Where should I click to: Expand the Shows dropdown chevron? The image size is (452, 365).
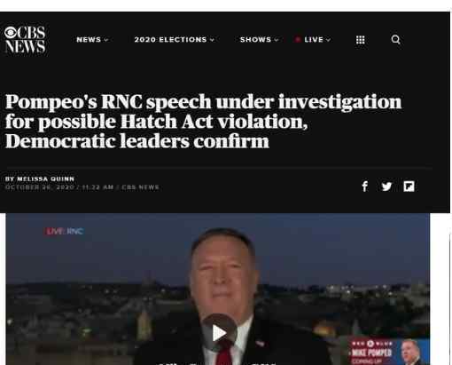coord(277,40)
